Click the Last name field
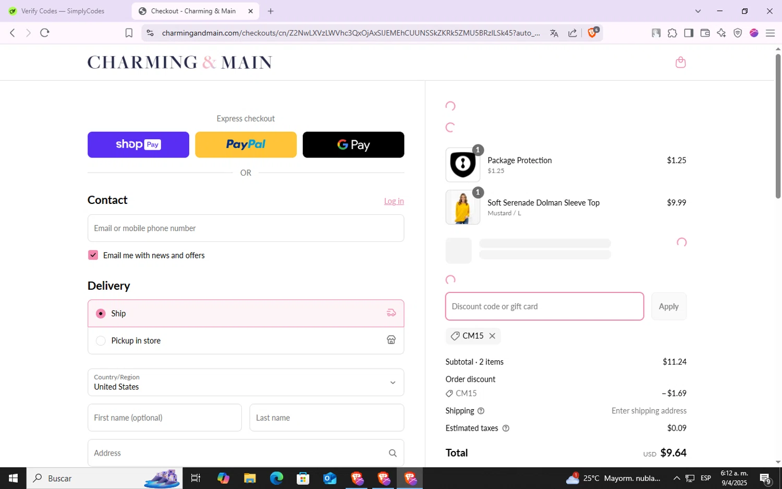Image resolution: width=782 pixels, height=489 pixels. (327, 418)
